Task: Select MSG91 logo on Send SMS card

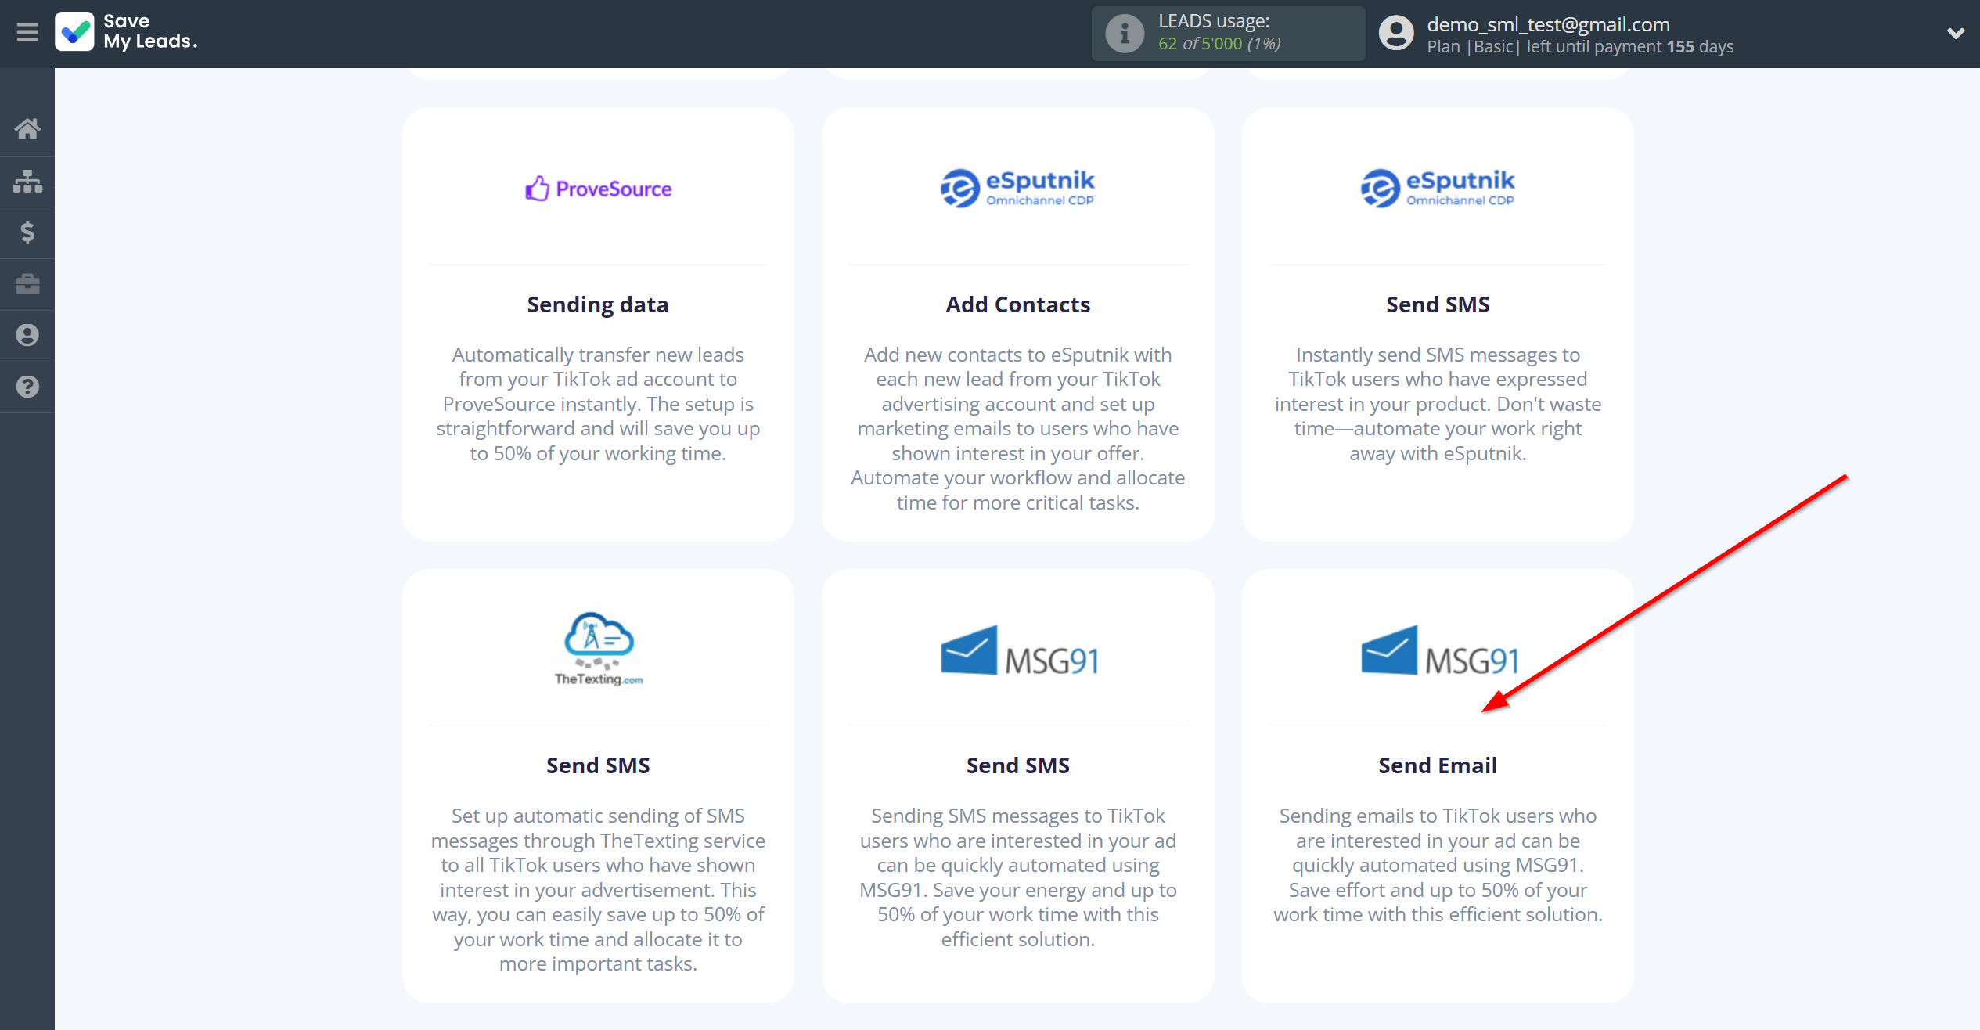Action: point(1019,650)
